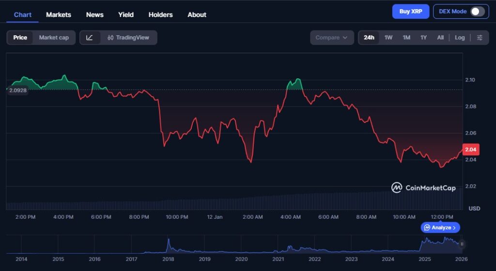Click the Analyze button

tap(440, 227)
